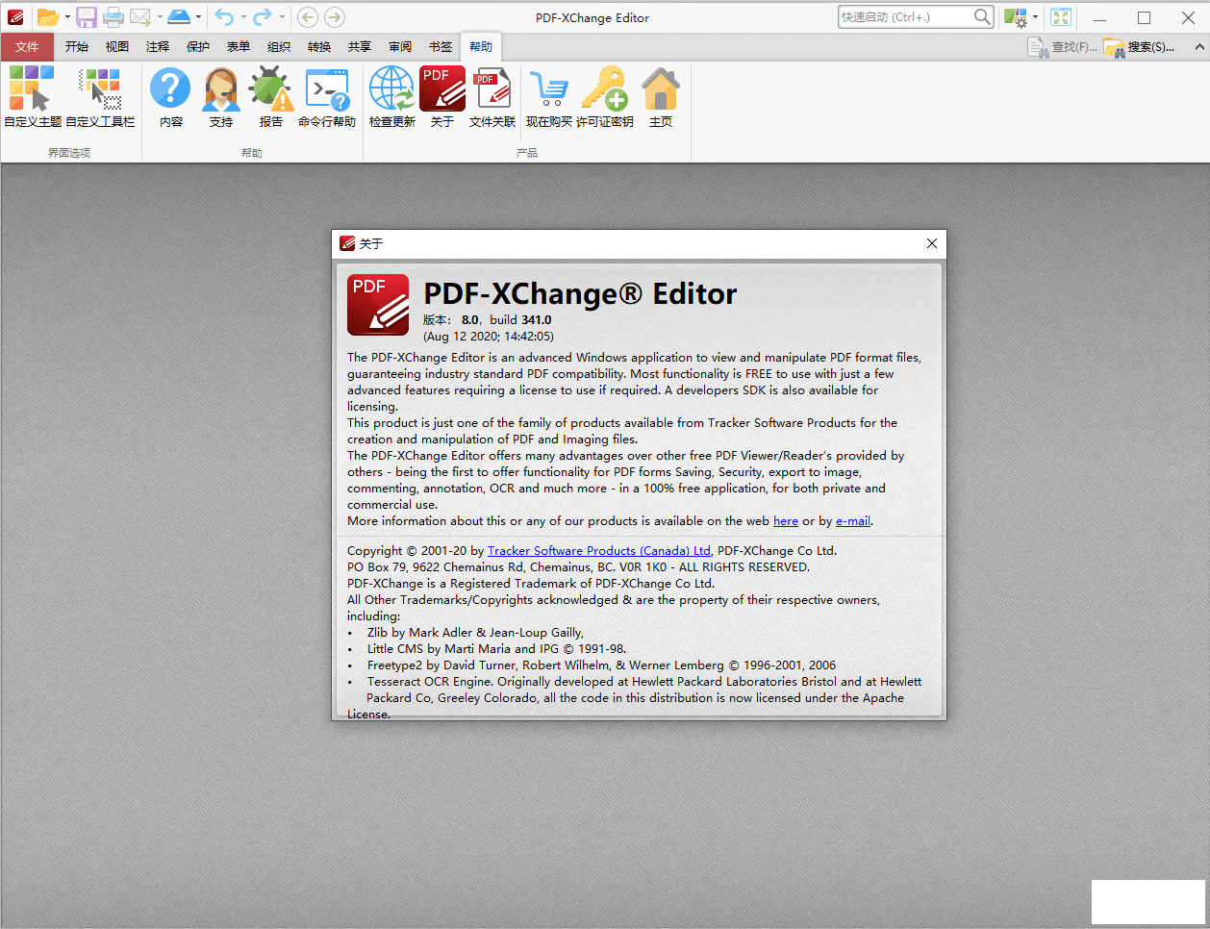
Task: Expand the redo history dropdown arrow
Action: pyautogui.click(x=282, y=17)
